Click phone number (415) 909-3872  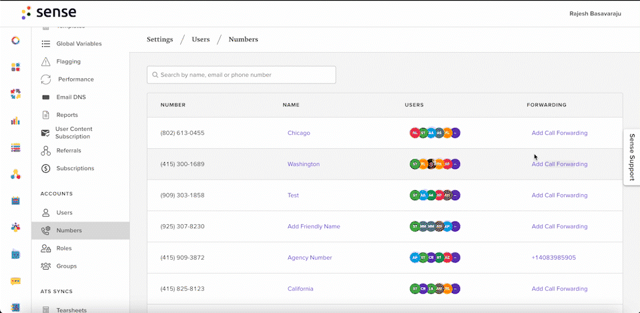[x=182, y=258]
